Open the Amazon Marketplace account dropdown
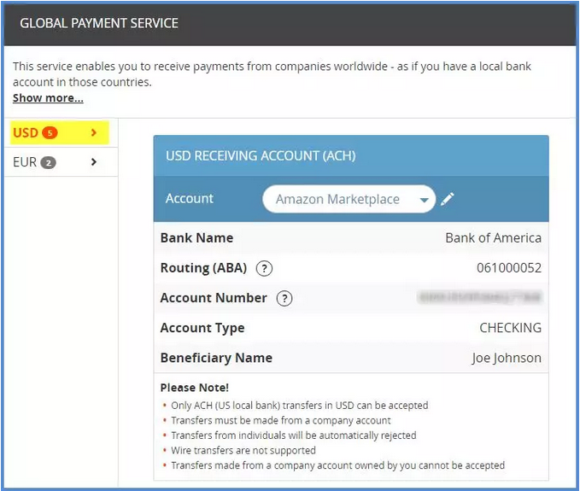This screenshot has width=580, height=491. (342, 199)
